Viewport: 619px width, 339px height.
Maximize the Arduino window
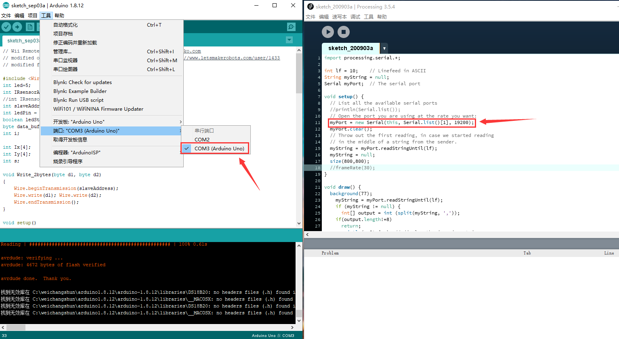coord(275,5)
